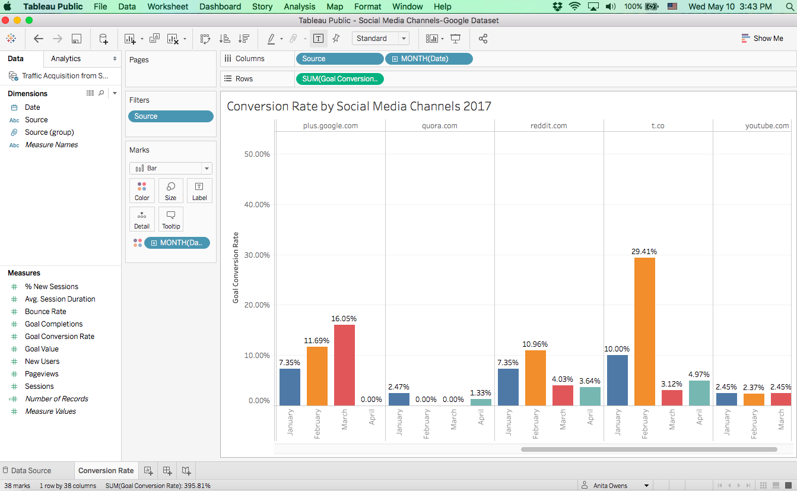Click the new worksheet tab icon
The image size is (797, 491).
click(x=148, y=471)
